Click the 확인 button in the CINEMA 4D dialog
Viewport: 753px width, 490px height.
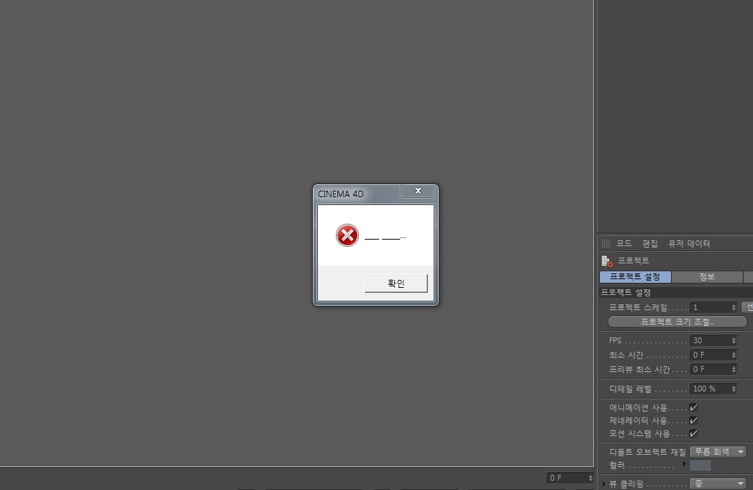pos(396,283)
